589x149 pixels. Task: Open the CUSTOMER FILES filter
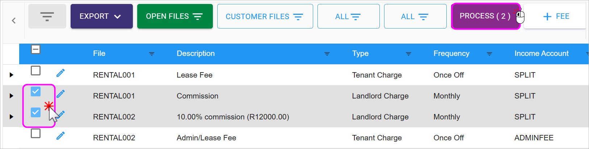265,17
